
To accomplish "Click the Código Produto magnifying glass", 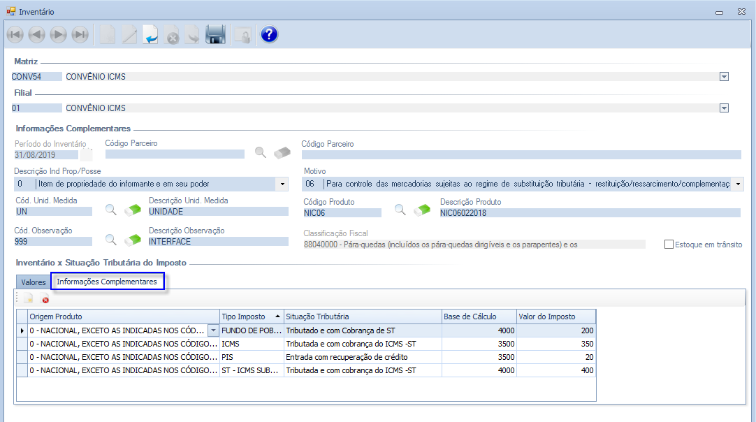I will coord(400,210).
